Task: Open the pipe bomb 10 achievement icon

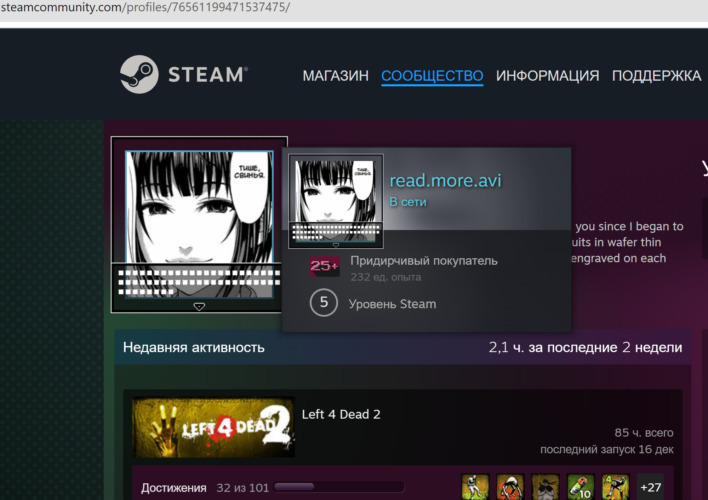Action: [x=581, y=487]
